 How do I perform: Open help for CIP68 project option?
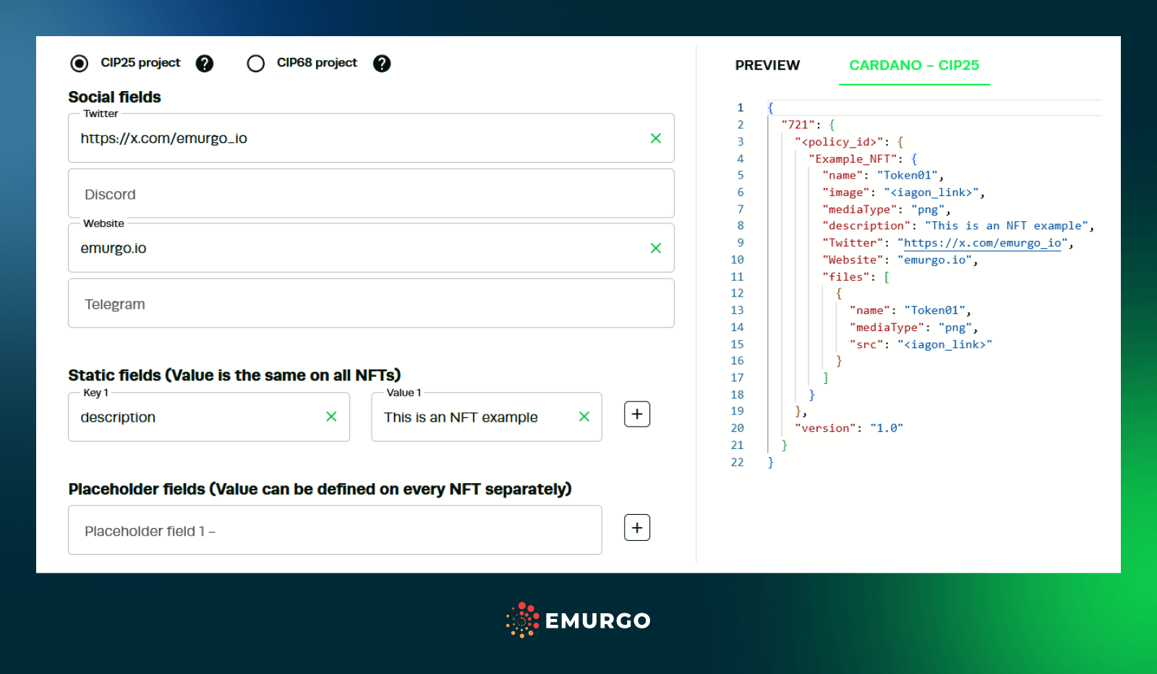[382, 64]
